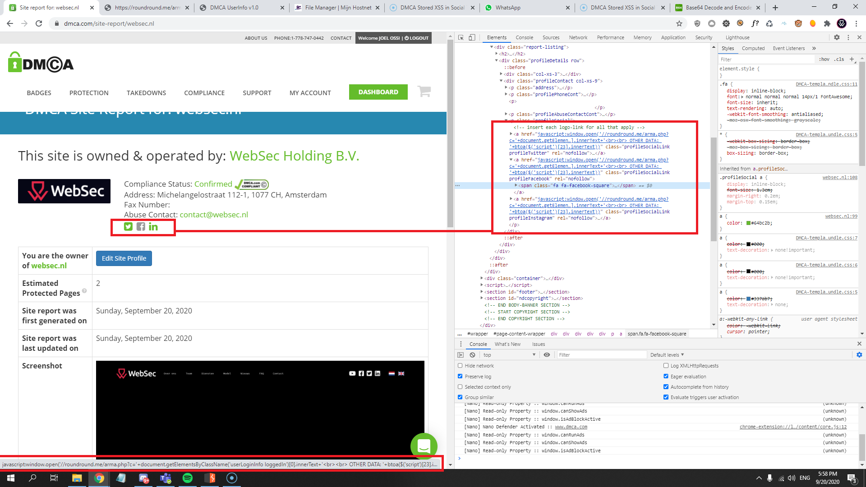Screen dimensions: 866x487
Task: Toggle the device toolbar icon in DevTools
Action: click(x=472, y=37)
